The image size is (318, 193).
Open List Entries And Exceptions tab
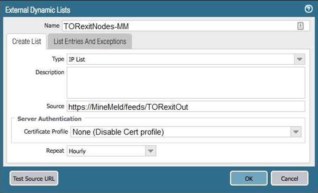pyautogui.click(x=89, y=42)
